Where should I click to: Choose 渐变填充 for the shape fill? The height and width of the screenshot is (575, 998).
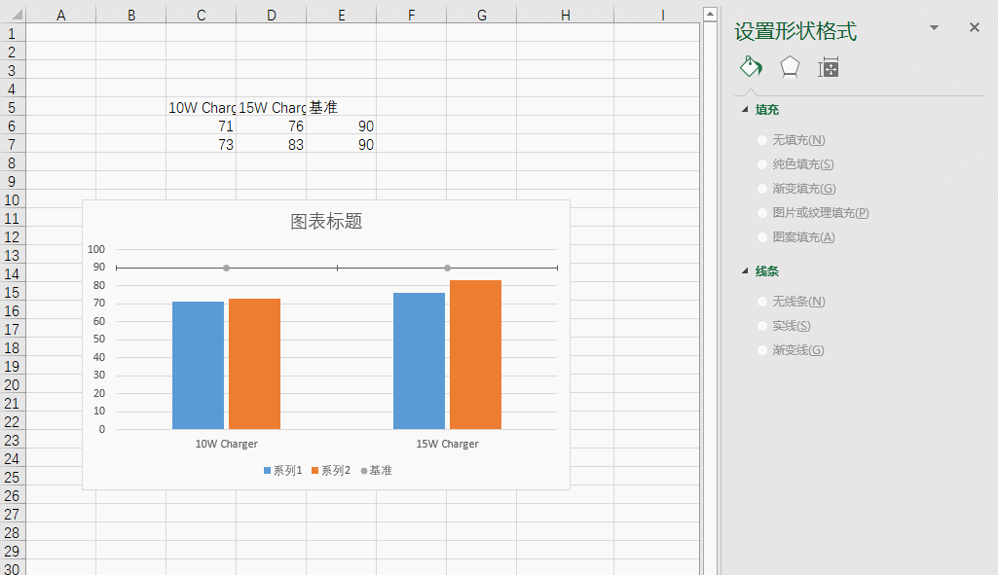click(794, 188)
